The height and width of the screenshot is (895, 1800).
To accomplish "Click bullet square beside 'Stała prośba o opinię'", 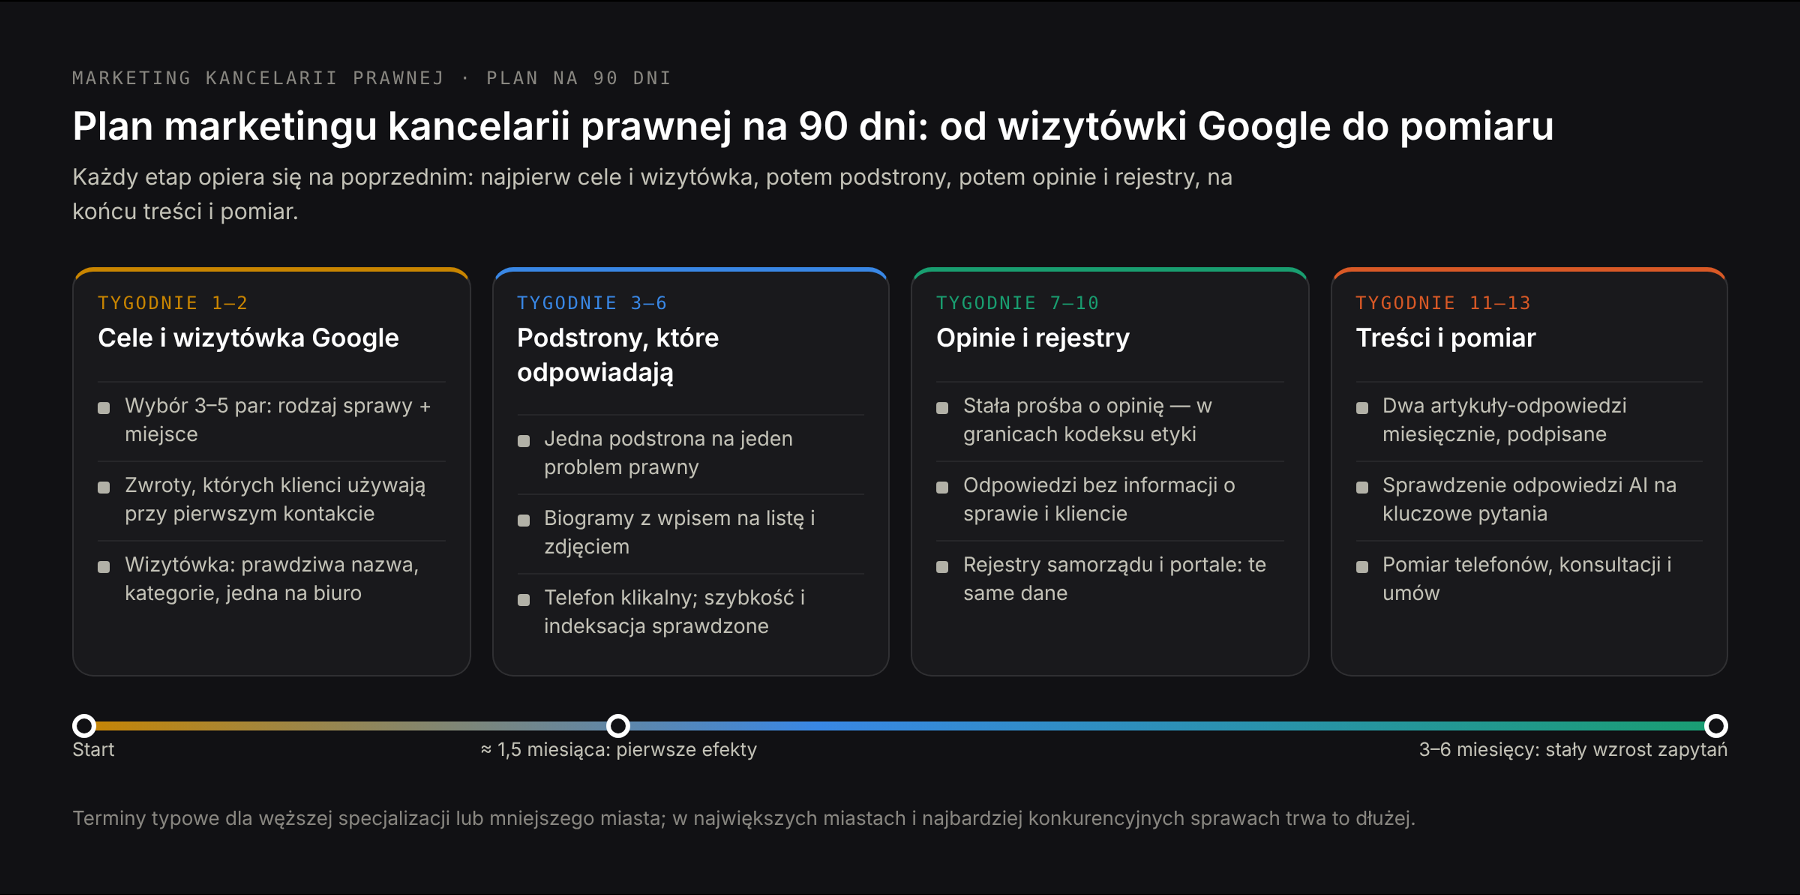I will tap(942, 408).
